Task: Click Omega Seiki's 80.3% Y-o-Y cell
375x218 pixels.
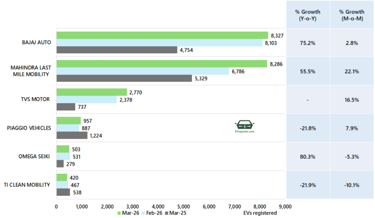Action: click(307, 156)
